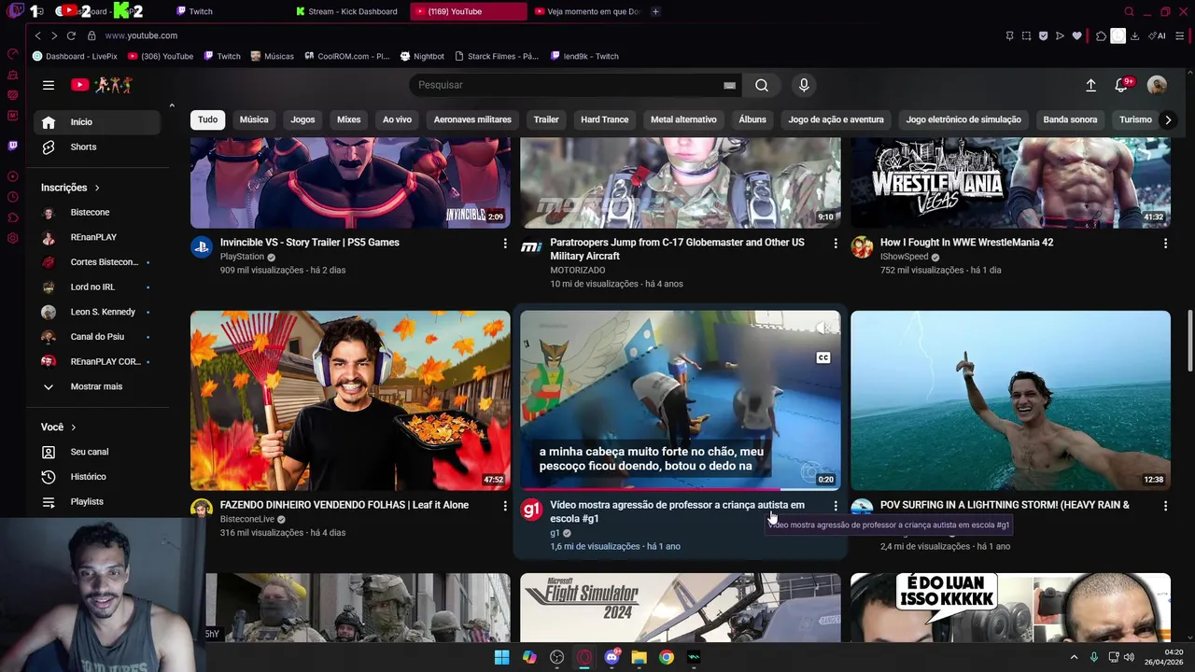Open the Flight Simulator 2024 video thumbnail
Viewport: 1195px width, 672px height.
680,608
